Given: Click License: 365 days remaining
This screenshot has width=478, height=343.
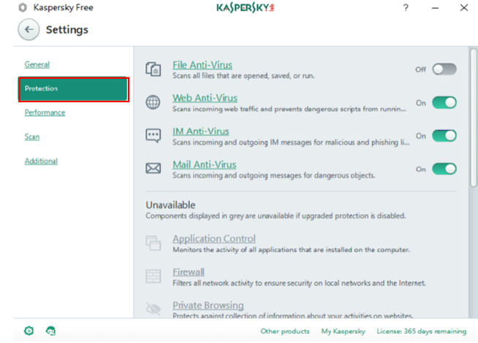Looking at the screenshot, I should tap(421, 331).
